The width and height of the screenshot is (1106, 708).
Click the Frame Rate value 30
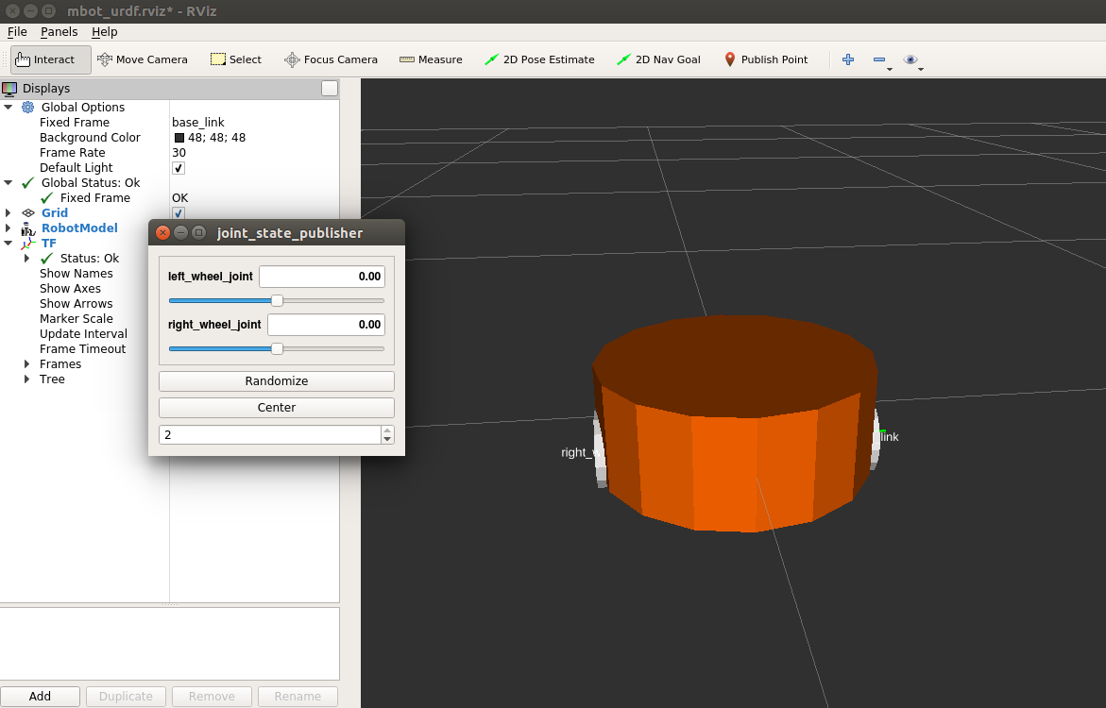[x=179, y=153]
